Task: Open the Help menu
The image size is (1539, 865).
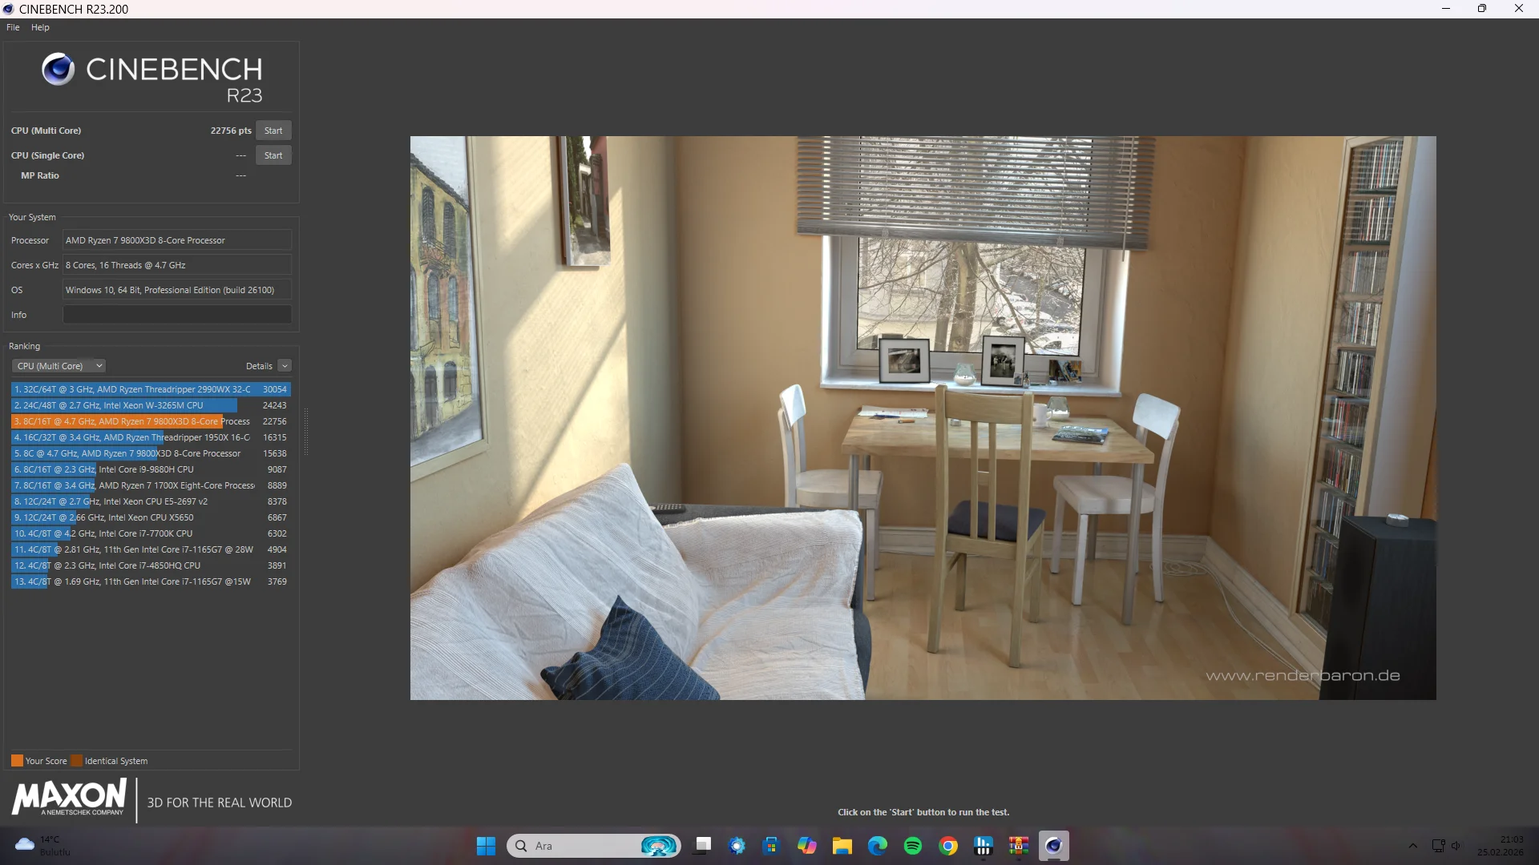Action: [x=40, y=27]
